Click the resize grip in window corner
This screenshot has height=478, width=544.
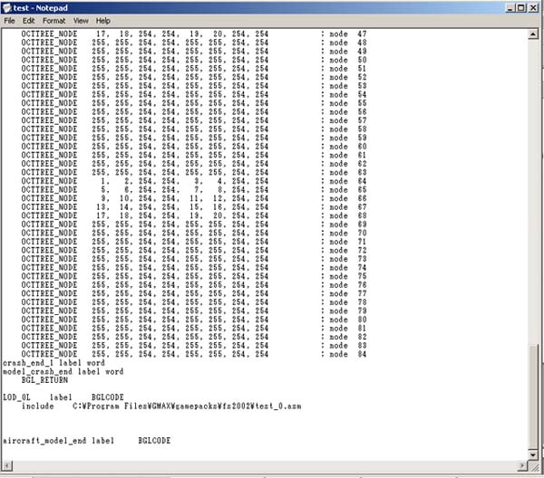click(x=536, y=468)
